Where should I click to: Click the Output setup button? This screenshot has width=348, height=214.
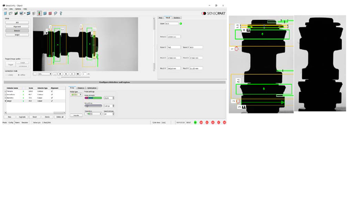click(x=17, y=35)
